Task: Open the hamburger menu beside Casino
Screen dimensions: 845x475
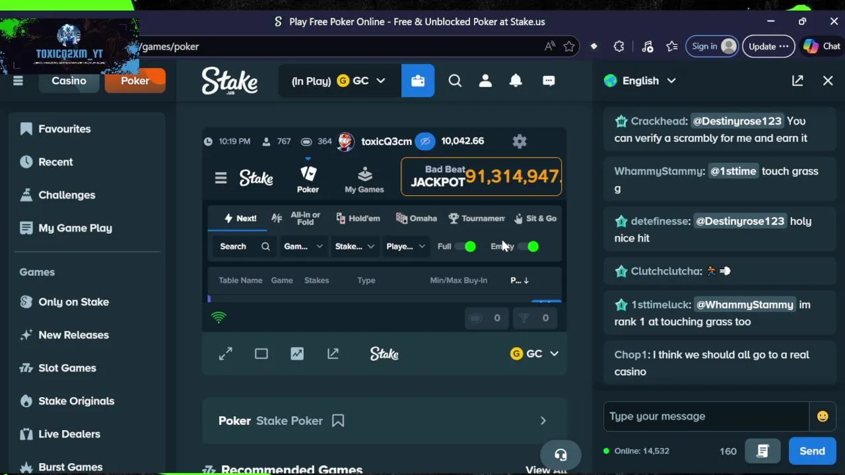Action: (x=18, y=80)
